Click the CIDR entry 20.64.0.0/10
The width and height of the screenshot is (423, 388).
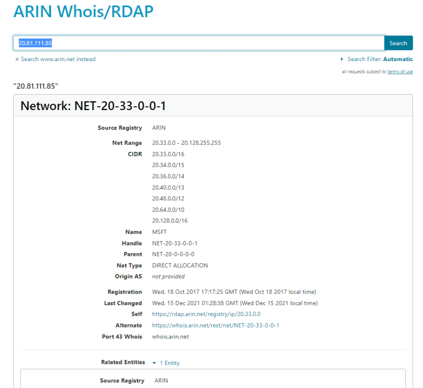coord(168,210)
